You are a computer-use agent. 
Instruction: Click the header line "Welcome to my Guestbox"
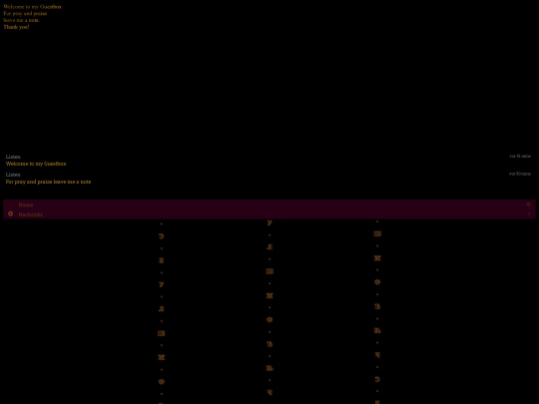tap(33, 7)
